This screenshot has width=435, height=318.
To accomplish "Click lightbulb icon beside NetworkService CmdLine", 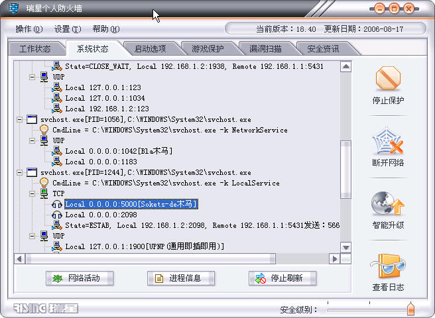I will (44, 130).
